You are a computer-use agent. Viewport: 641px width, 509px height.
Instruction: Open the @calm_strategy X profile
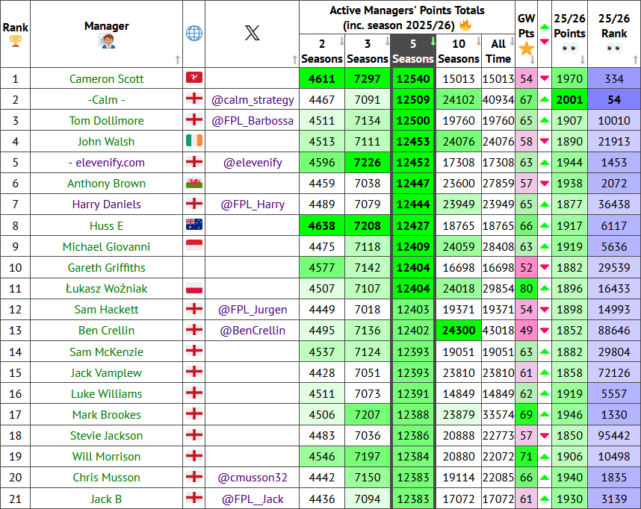[x=253, y=100]
